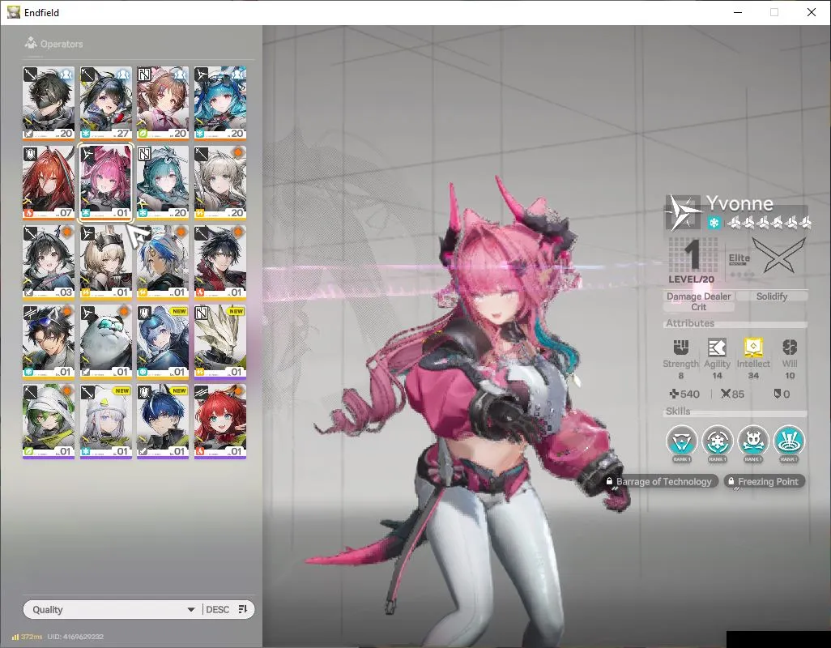
Task: Click the Skills section heading
Action: [x=678, y=411]
